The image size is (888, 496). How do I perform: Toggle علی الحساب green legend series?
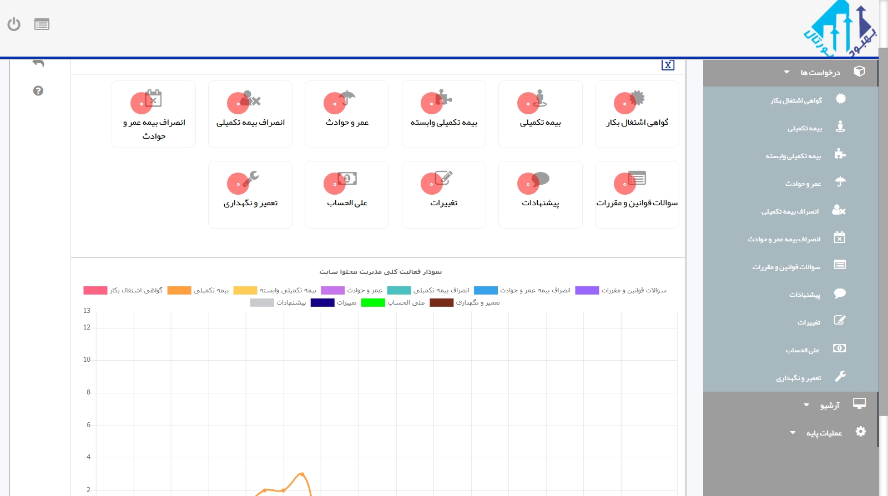[393, 302]
